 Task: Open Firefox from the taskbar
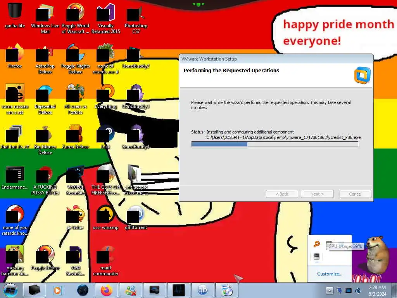coord(107,290)
